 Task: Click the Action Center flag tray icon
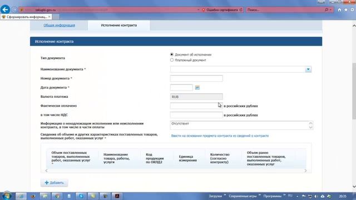pyautogui.click(x=304, y=196)
